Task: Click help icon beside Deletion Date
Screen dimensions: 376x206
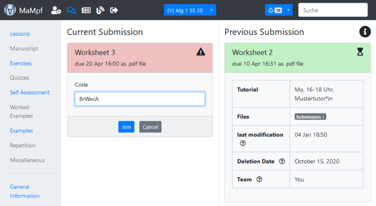Action: point(282,161)
